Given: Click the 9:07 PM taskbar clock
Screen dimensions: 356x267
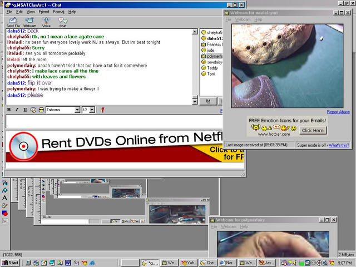Looking at the screenshot, I should (344, 263).
